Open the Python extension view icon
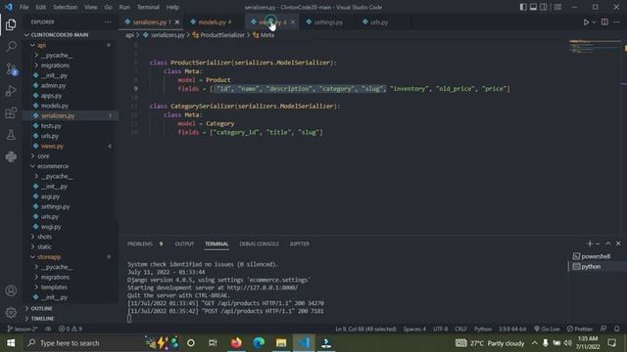The width and height of the screenshot is (627, 352). (11, 156)
